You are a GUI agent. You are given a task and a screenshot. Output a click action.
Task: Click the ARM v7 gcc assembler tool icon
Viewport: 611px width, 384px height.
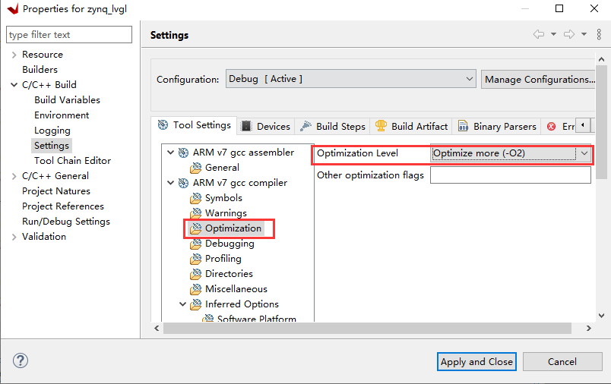pyautogui.click(x=183, y=153)
